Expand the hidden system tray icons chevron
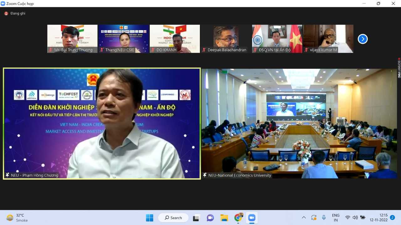Screen dimensions: 401x225 tap(304, 217)
